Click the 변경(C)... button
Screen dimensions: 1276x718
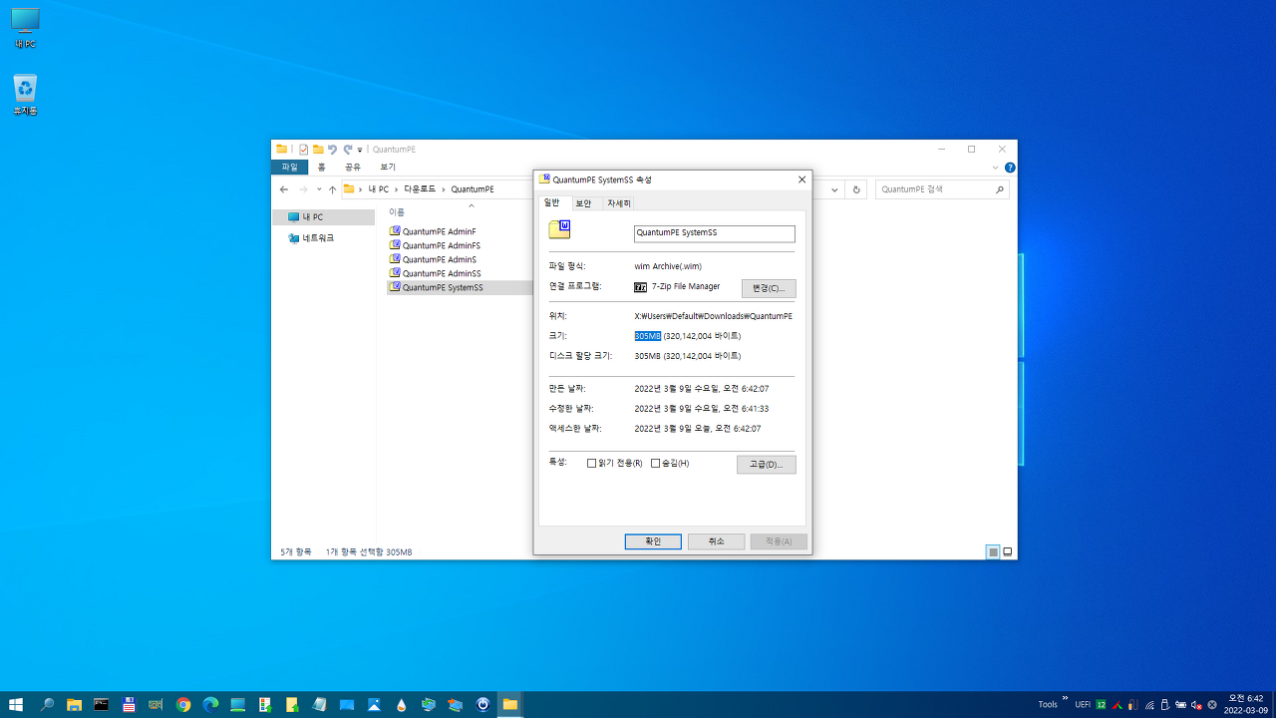[x=769, y=288]
